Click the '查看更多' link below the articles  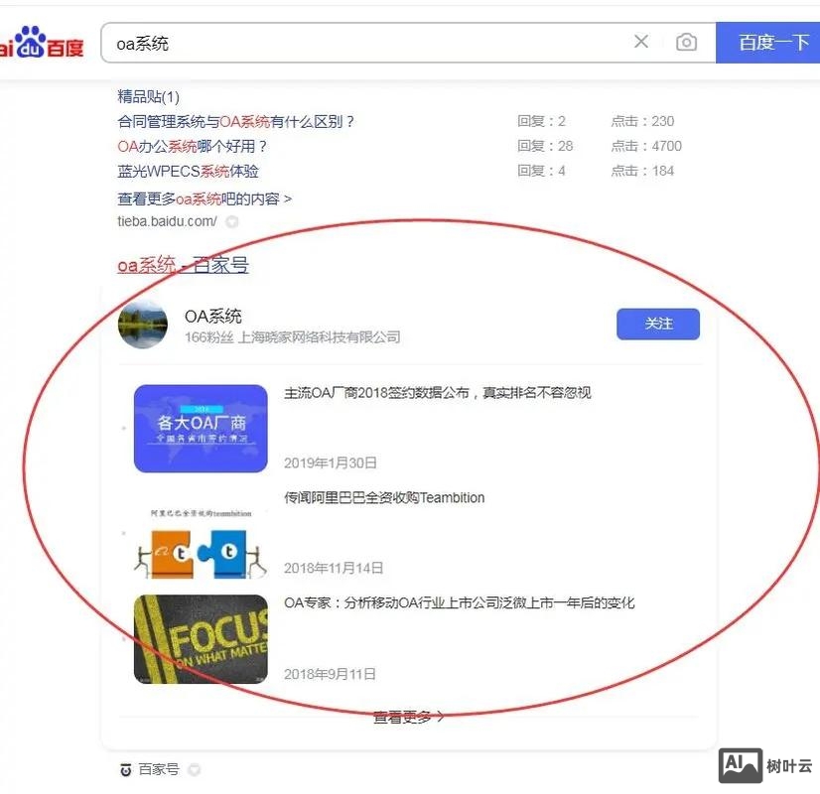click(x=406, y=717)
